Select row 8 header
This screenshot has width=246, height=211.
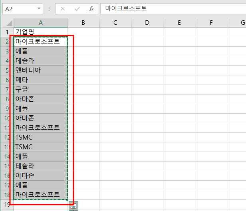(7, 99)
